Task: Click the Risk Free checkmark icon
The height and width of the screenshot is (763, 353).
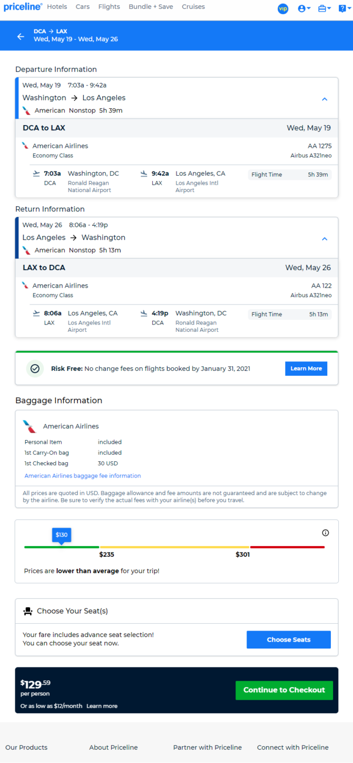Action: (x=35, y=368)
